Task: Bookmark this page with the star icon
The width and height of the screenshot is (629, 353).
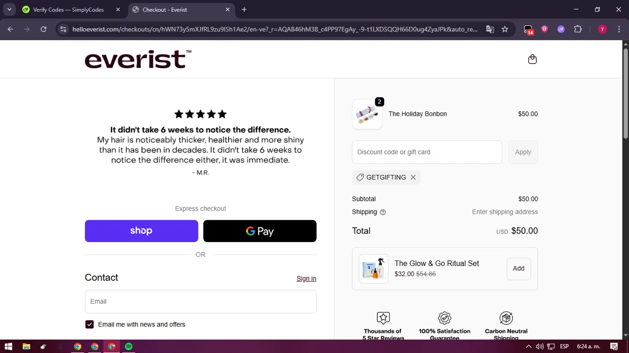Action: tap(505, 29)
